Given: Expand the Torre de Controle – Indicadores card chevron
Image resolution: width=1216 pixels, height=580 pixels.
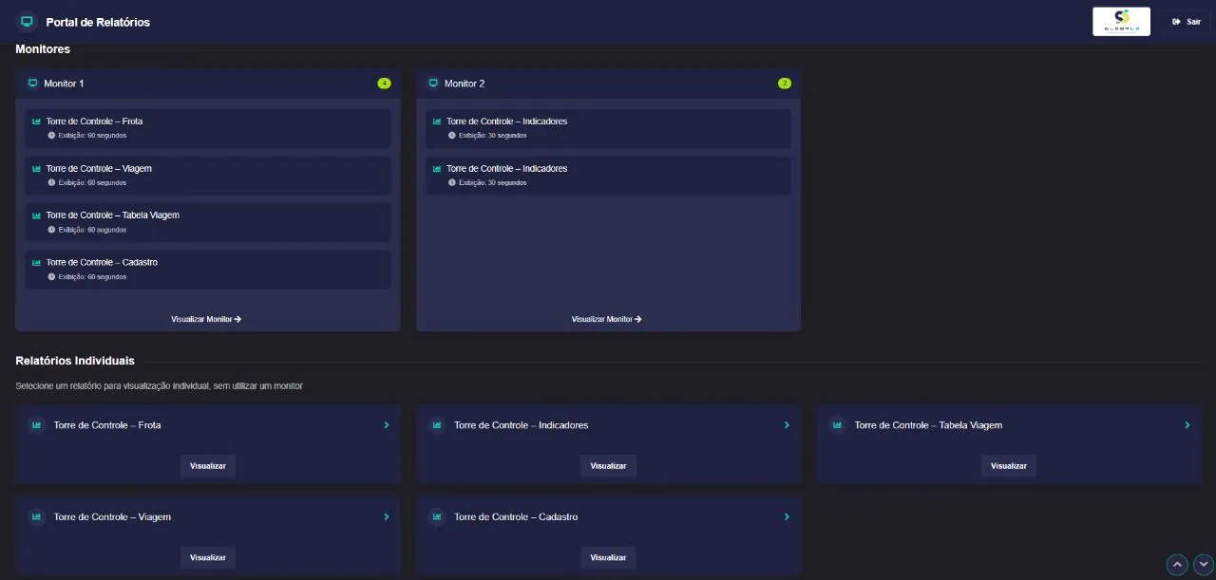Looking at the screenshot, I should coord(787,425).
